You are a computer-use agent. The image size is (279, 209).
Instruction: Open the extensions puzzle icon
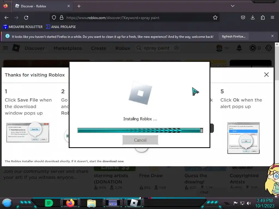coord(263,18)
